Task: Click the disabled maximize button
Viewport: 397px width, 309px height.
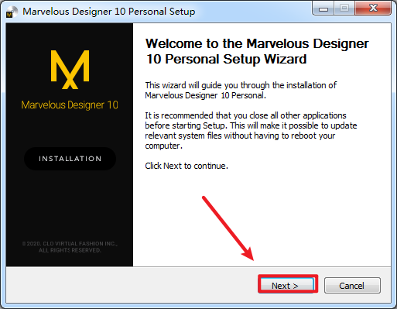Action: pyautogui.click(x=344, y=9)
